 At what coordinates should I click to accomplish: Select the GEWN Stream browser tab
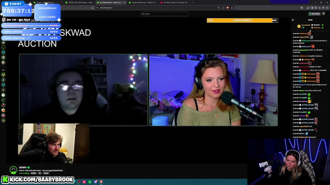pos(111,3)
